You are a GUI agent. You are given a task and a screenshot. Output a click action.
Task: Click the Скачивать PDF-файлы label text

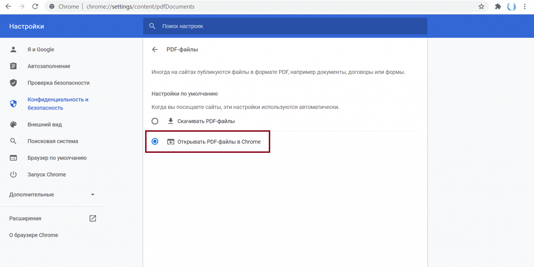[x=206, y=121]
